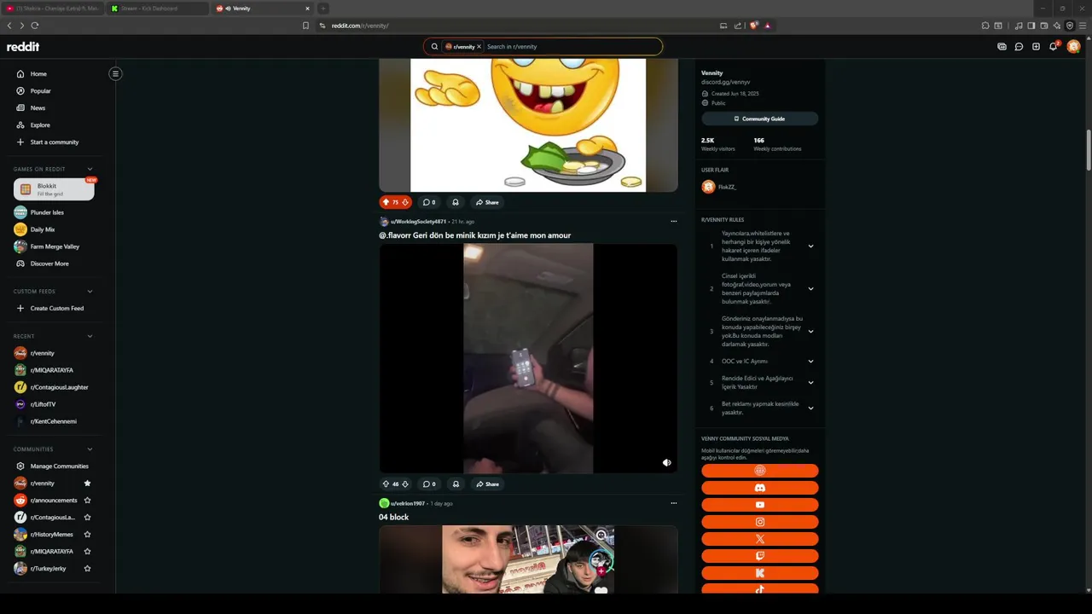This screenshot has height=614, width=1092.
Task: Open the Brave Rewards triangle icon
Action: click(767, 26)
